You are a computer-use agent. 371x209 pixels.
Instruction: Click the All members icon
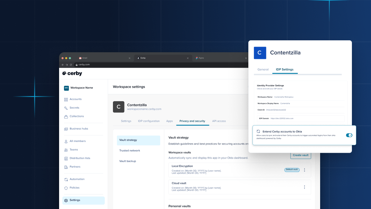(66, 141)
